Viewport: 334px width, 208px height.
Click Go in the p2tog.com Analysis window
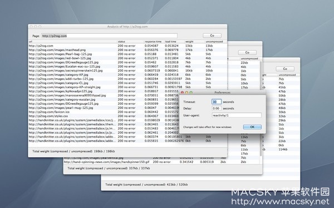pyautogui.click(x=212, y=35)
